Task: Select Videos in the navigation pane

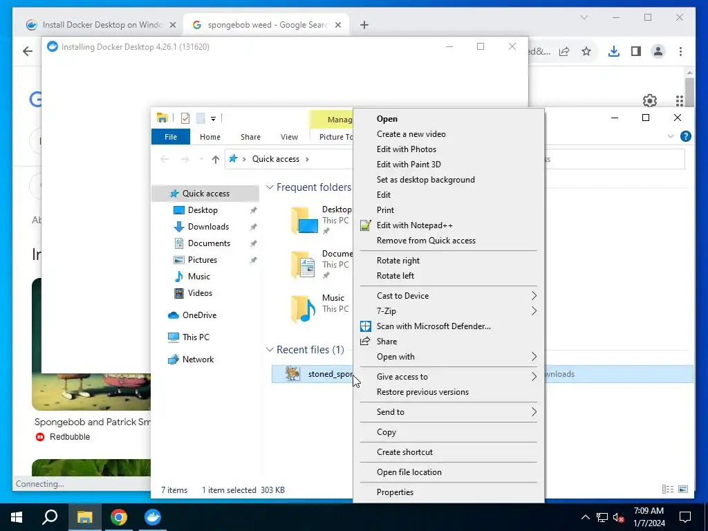Action: (200, 293)
